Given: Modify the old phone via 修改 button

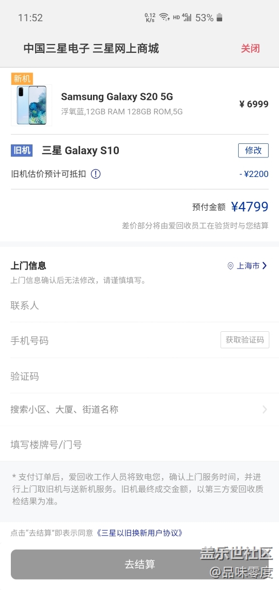Looking at the screenshot, I should (254, 151).
